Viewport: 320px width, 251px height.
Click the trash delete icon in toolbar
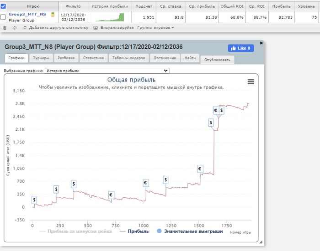5,28
